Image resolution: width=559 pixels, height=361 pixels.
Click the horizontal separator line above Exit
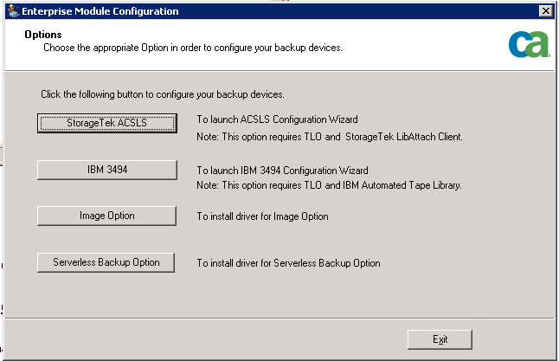tap(277, 316)
